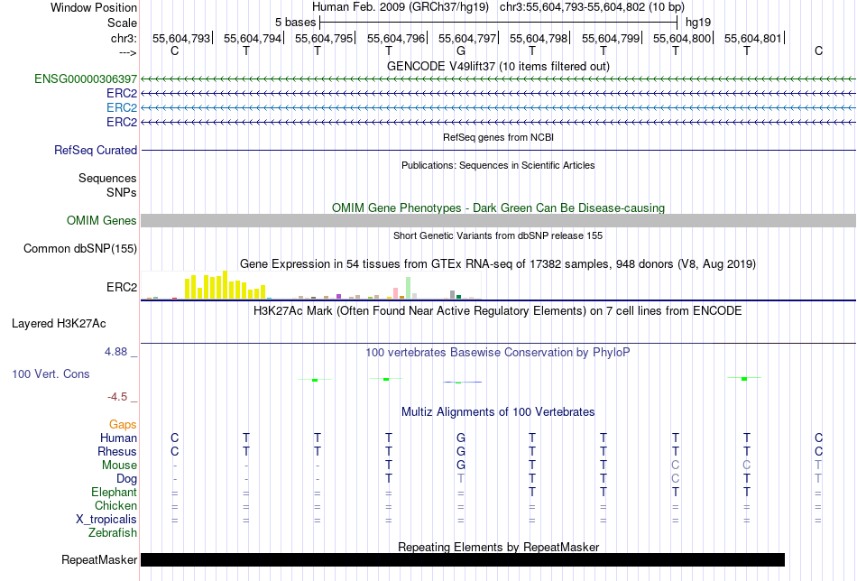Screen dimensions: 857x581
Task: Click the X_tropicalis species row label
Action: click(x=106, y=520)
